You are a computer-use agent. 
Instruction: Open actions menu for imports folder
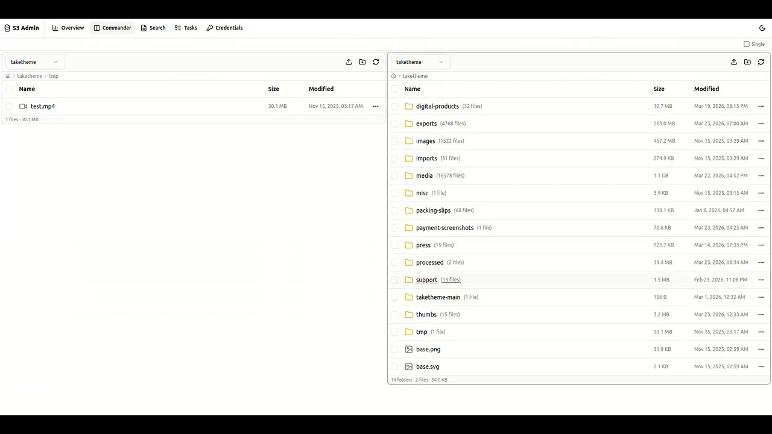click(x=761, y=159)
